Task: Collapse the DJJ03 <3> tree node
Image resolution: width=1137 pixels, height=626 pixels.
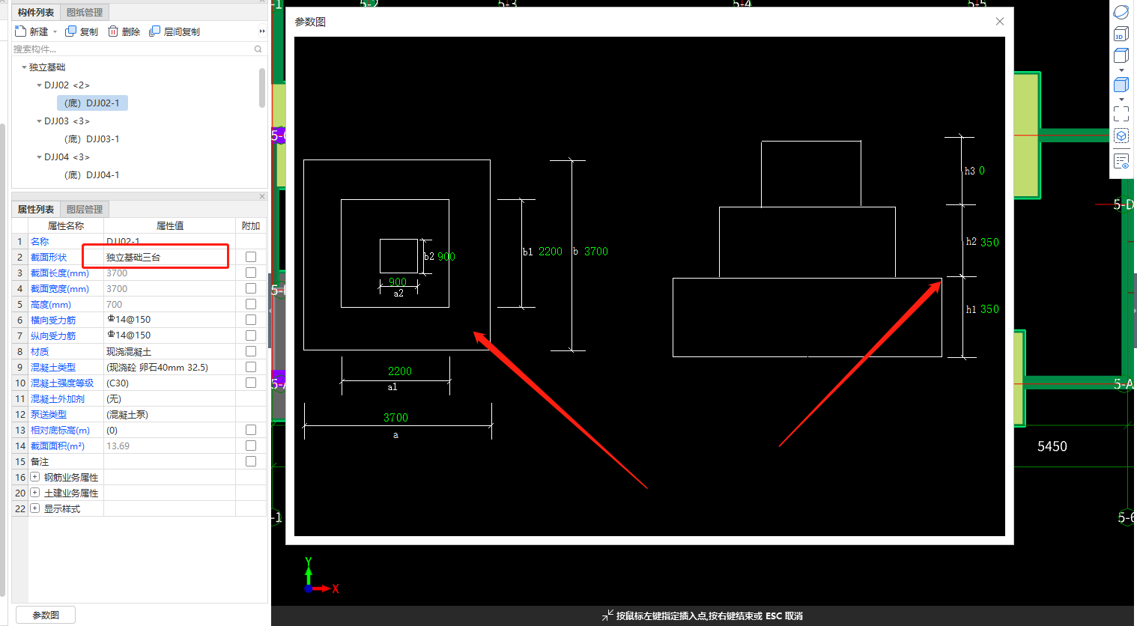Action: point(39,121)
